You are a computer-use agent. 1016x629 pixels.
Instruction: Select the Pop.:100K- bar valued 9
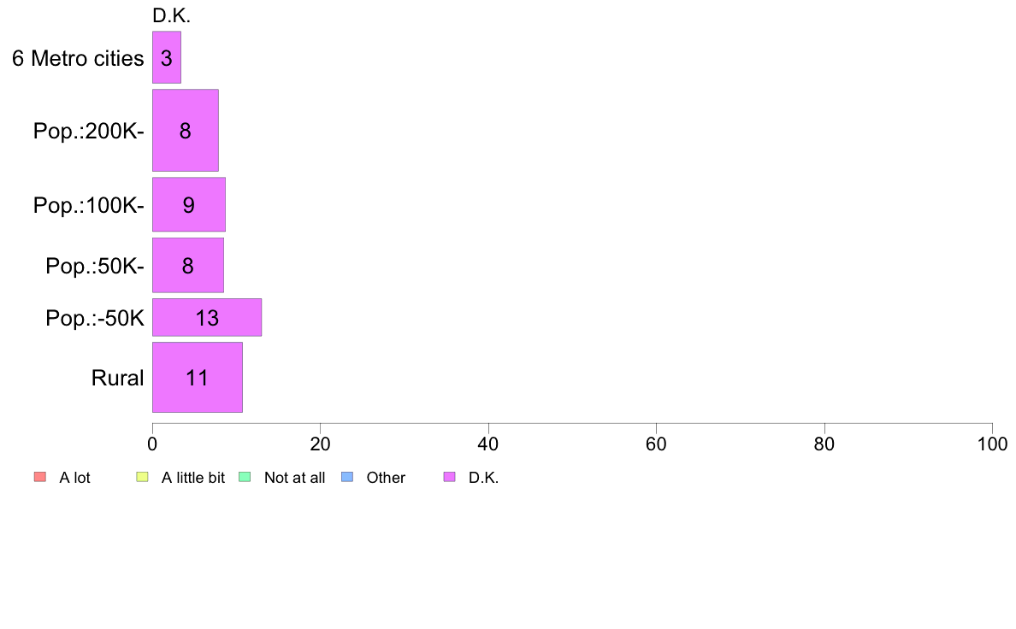[x=188, y=205]
